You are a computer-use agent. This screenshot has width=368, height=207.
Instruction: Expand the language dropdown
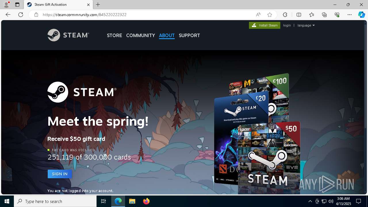click(306, 25)
